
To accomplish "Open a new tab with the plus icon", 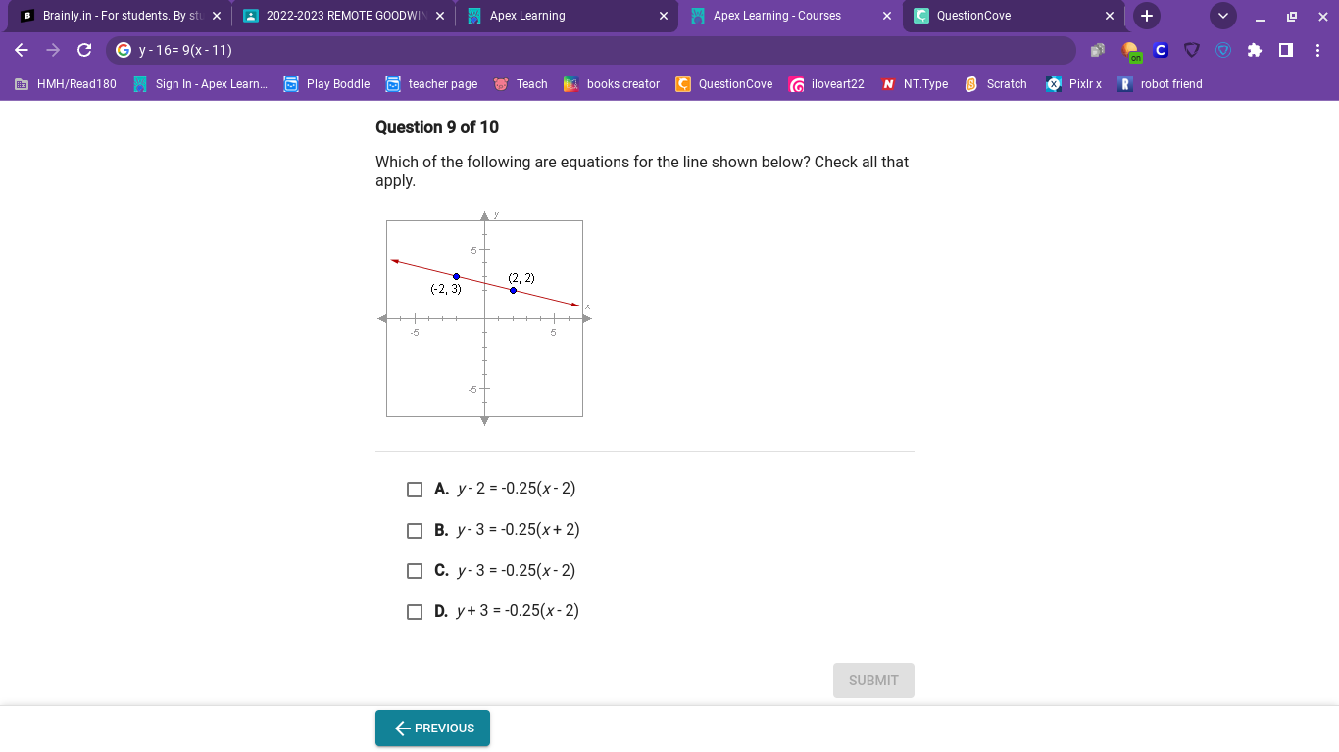I will tap(1146, 16).
